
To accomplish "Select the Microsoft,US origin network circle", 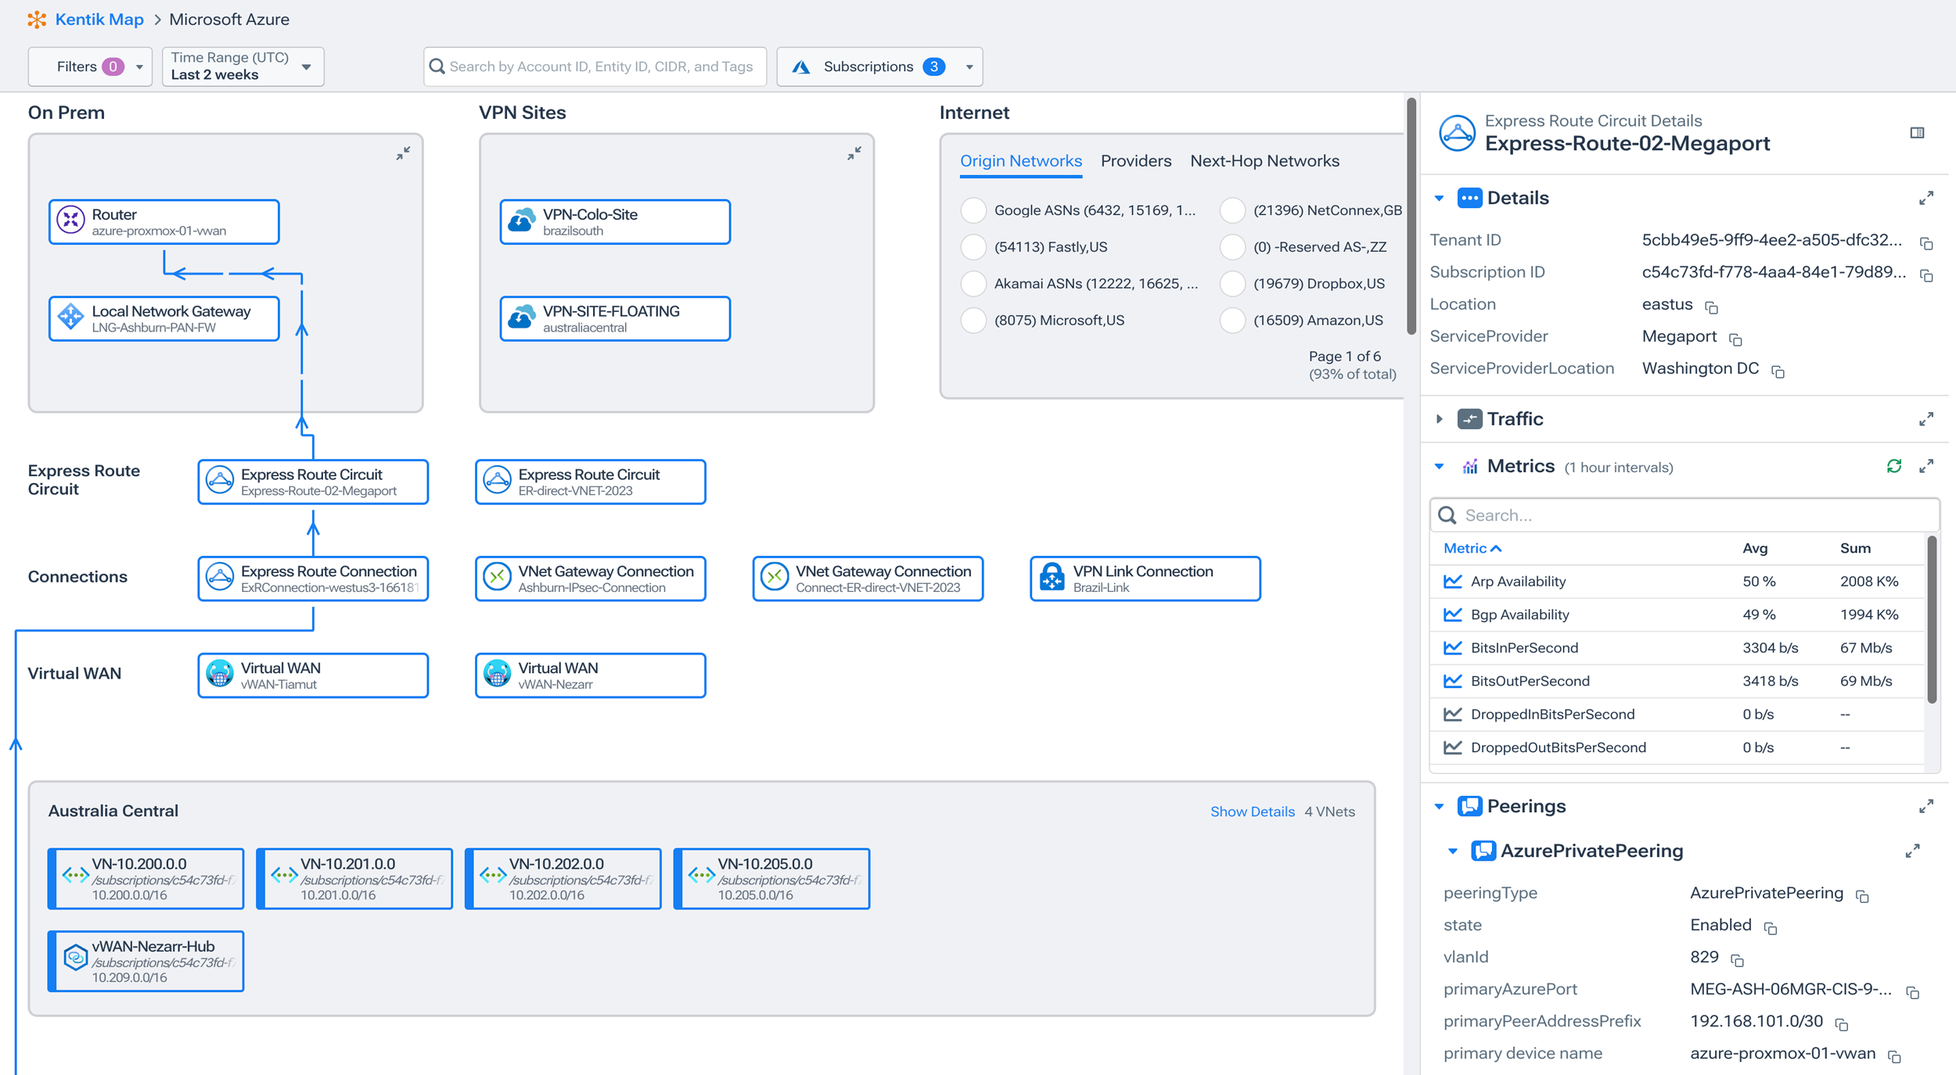I will coord(973,321).
